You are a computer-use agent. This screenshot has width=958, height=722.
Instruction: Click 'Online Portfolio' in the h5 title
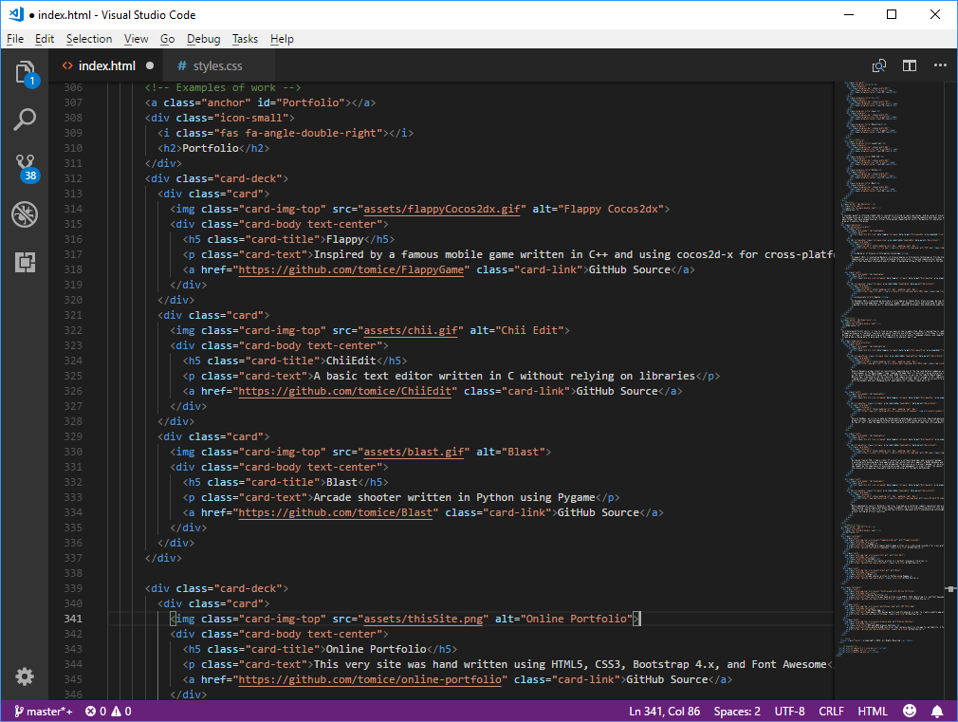click(x=376, y=649)
